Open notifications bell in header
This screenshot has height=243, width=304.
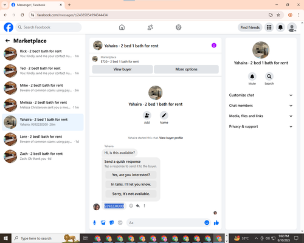(x=280, y=27)
